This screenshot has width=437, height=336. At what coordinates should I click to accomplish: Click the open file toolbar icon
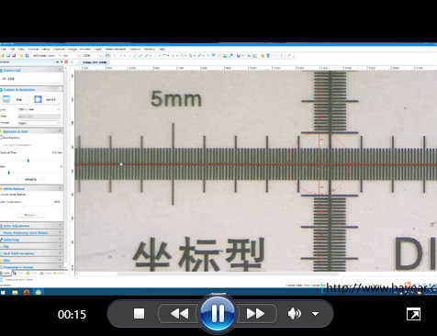(3, 56)
